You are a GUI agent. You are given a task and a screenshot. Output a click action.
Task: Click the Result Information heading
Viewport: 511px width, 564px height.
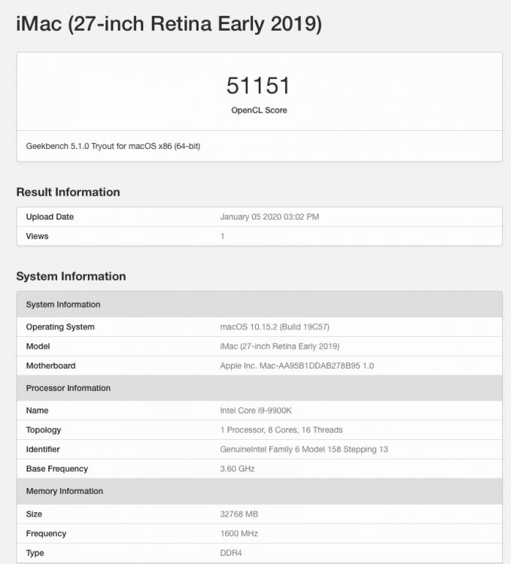tap(68, 192)
